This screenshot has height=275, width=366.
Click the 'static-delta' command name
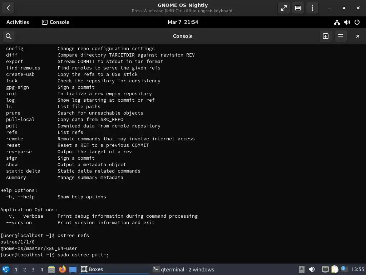click(23, 171)
